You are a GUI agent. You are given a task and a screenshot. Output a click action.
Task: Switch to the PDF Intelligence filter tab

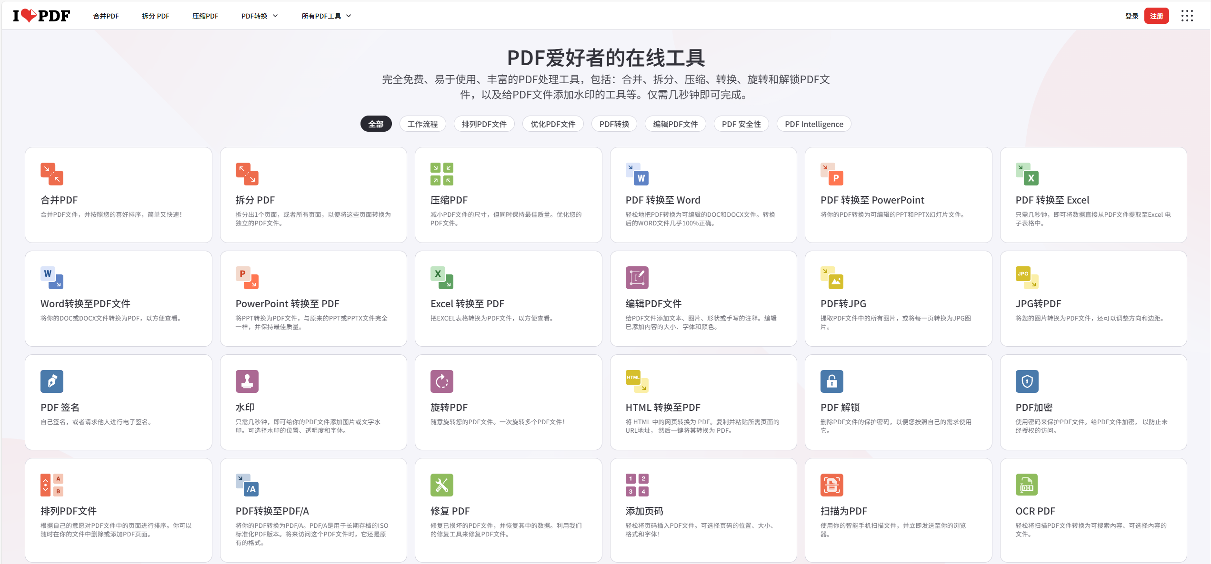pyautogui.click(x=813, y=124)
